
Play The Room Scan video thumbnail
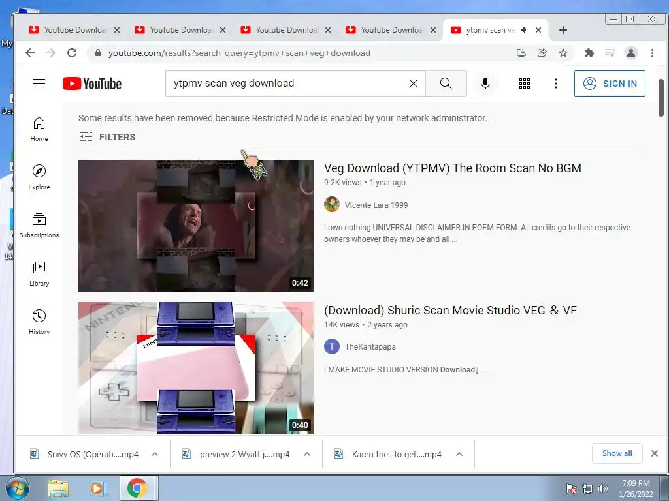(x=196, y=226)
